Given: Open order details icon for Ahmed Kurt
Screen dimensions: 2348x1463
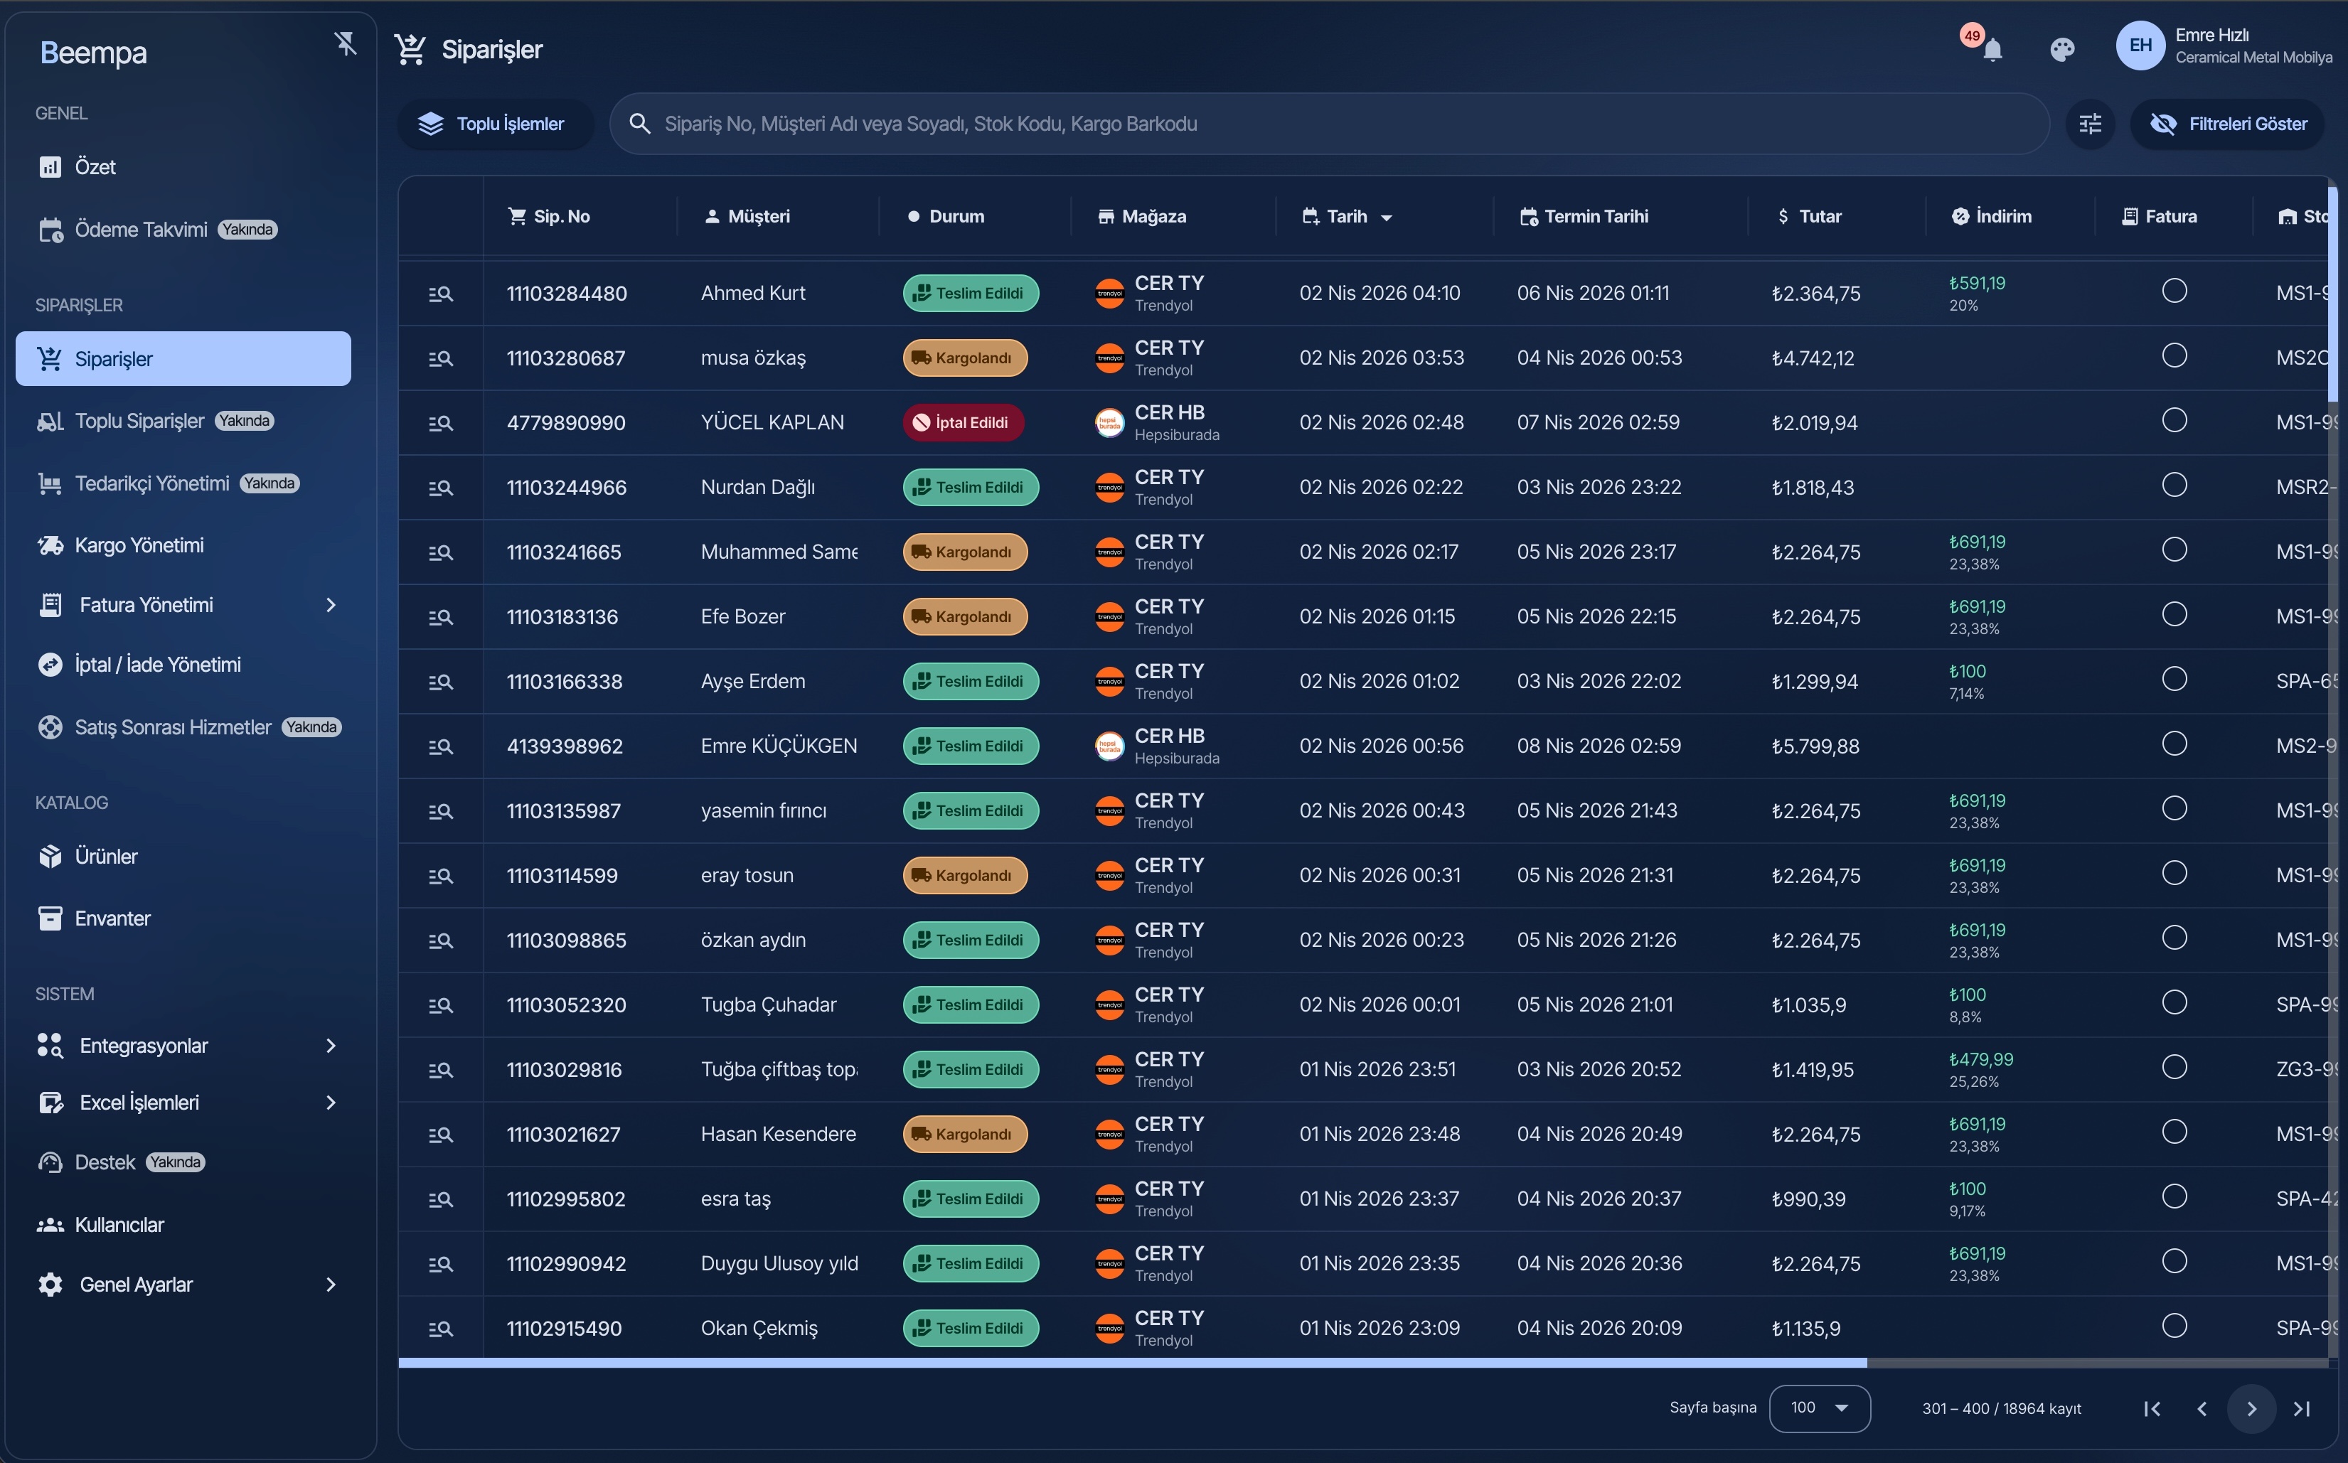Looking at the screenshot, I should tap(440, 293).
